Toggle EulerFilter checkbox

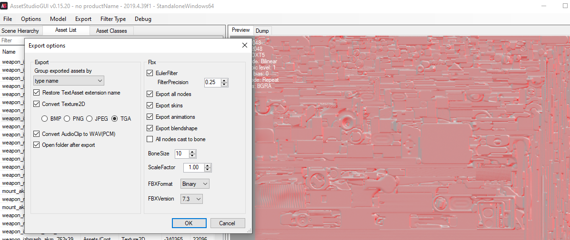click(x=150, y=73)
